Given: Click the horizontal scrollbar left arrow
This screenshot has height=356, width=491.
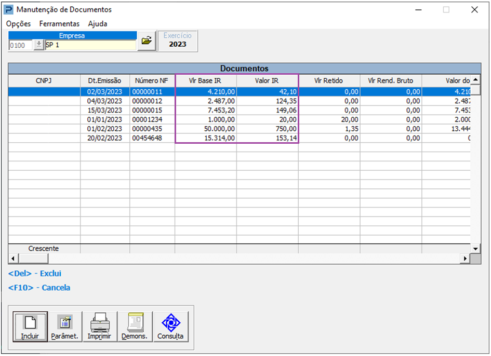Looking at the screenshot, I should tap(14, 258).
